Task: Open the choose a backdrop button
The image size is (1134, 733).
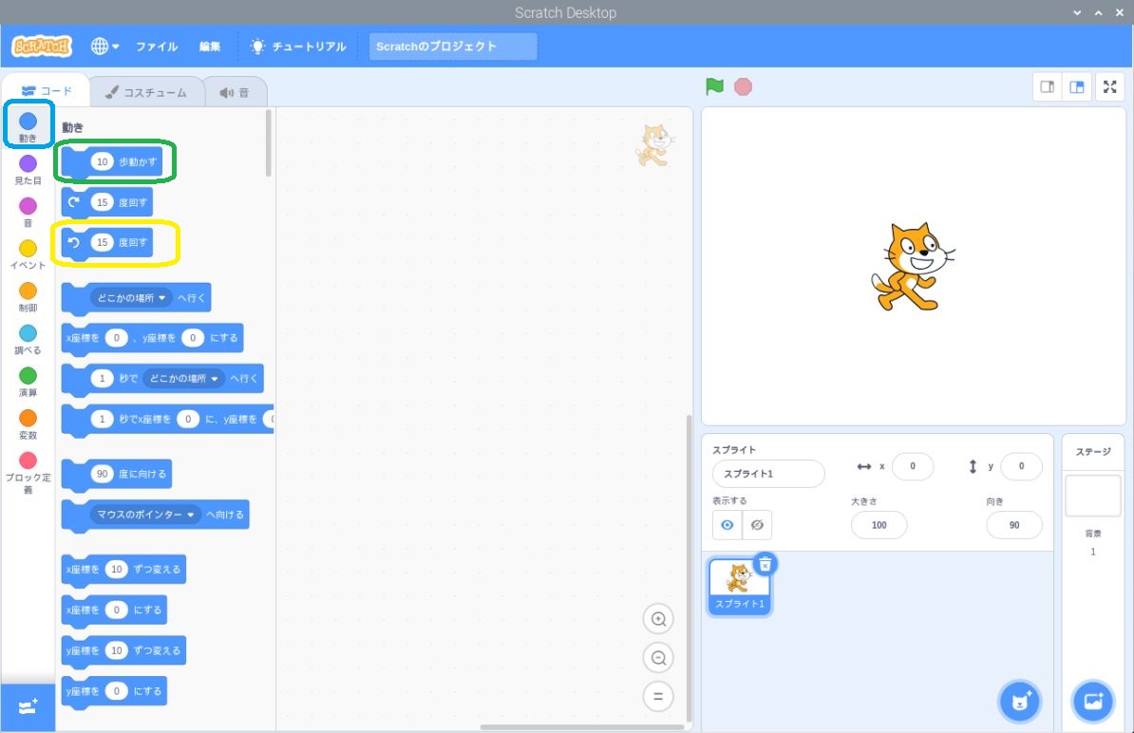Action: [x=1093, y=702]
